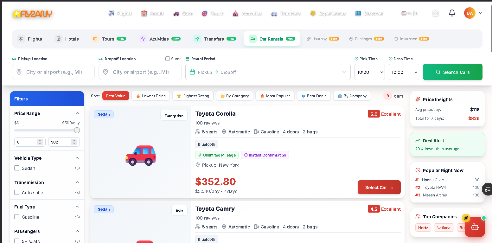Click the Discover icon in the top bar

[358, 13]
